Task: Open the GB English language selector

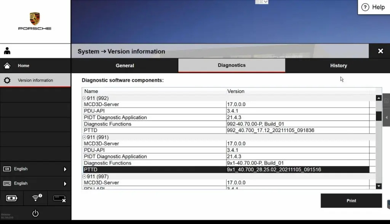Action: [x=35, y=169]
